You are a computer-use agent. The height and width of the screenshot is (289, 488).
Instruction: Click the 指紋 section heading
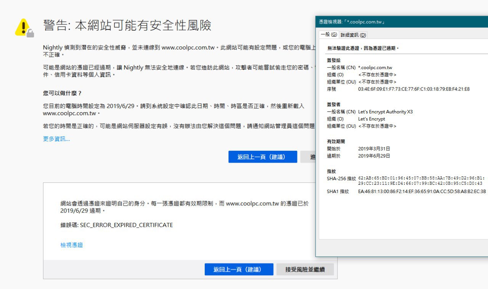pos(331,171)
